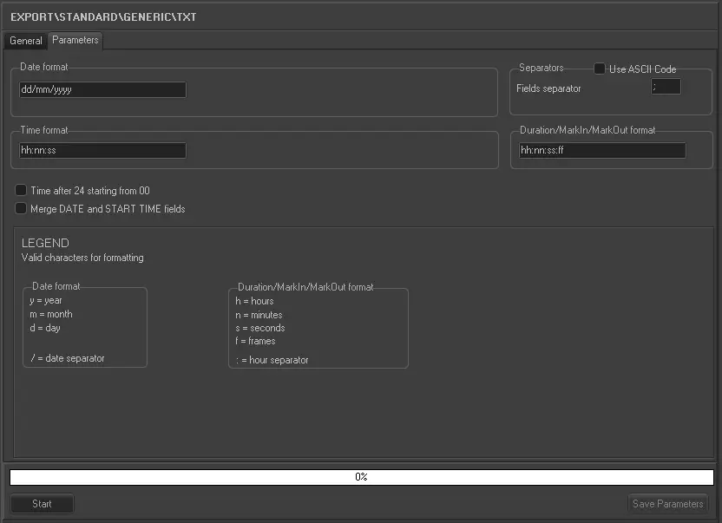The width and height of the screenshot is (722, 523).
Task: Click the 'Valid characters for formatting' text
Action: pos(82,258)
